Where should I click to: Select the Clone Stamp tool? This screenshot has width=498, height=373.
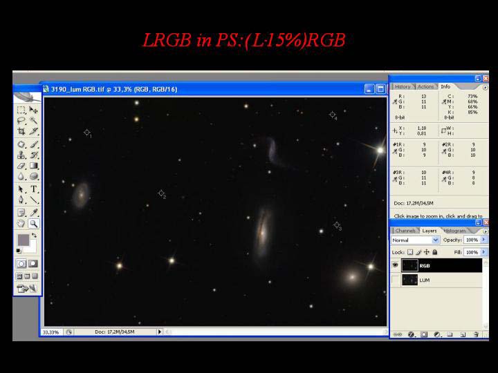coord(21,155)
